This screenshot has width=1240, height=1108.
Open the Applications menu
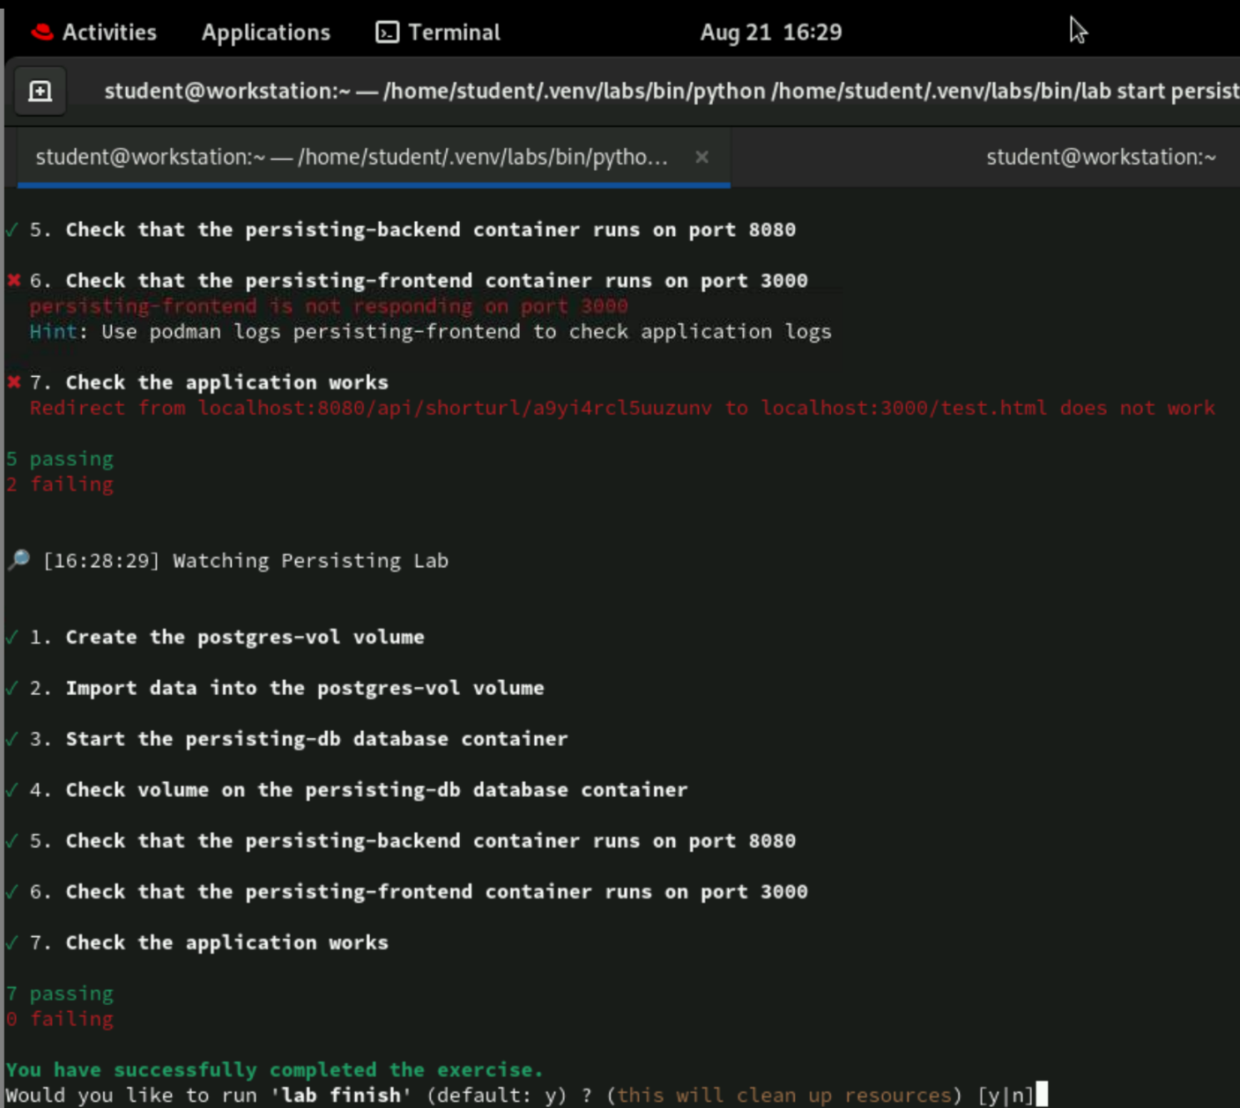click(x=265, y=32)
